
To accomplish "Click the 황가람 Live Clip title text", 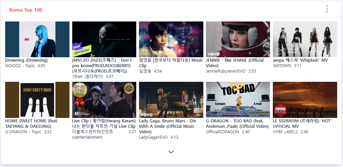I will coord(104,123).
